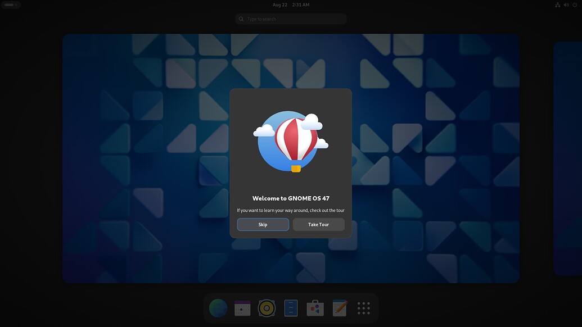Click the Skip button
This screenshot has width=582, height=327.
pyautogui.click(x=263, y=224)
